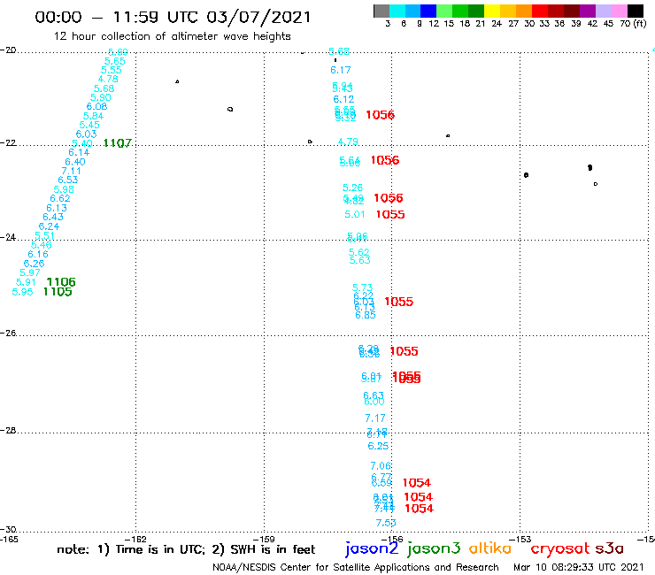This screenshot has height=575, width=655.
Task: Click the -28 latitude axis label
Action: click(x=8, y=431)
